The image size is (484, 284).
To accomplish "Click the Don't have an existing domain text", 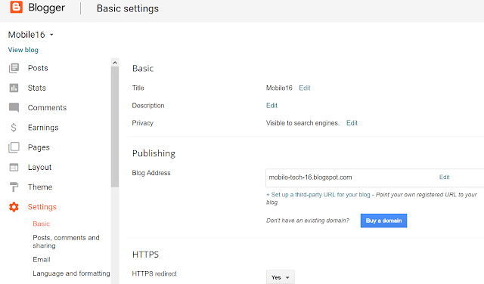I will 308,221.
